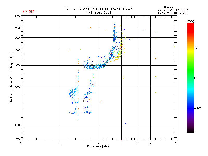Click the colorbar '0' tick label
The height and width of the screenshot is (156, 208).
pos(195,78)
